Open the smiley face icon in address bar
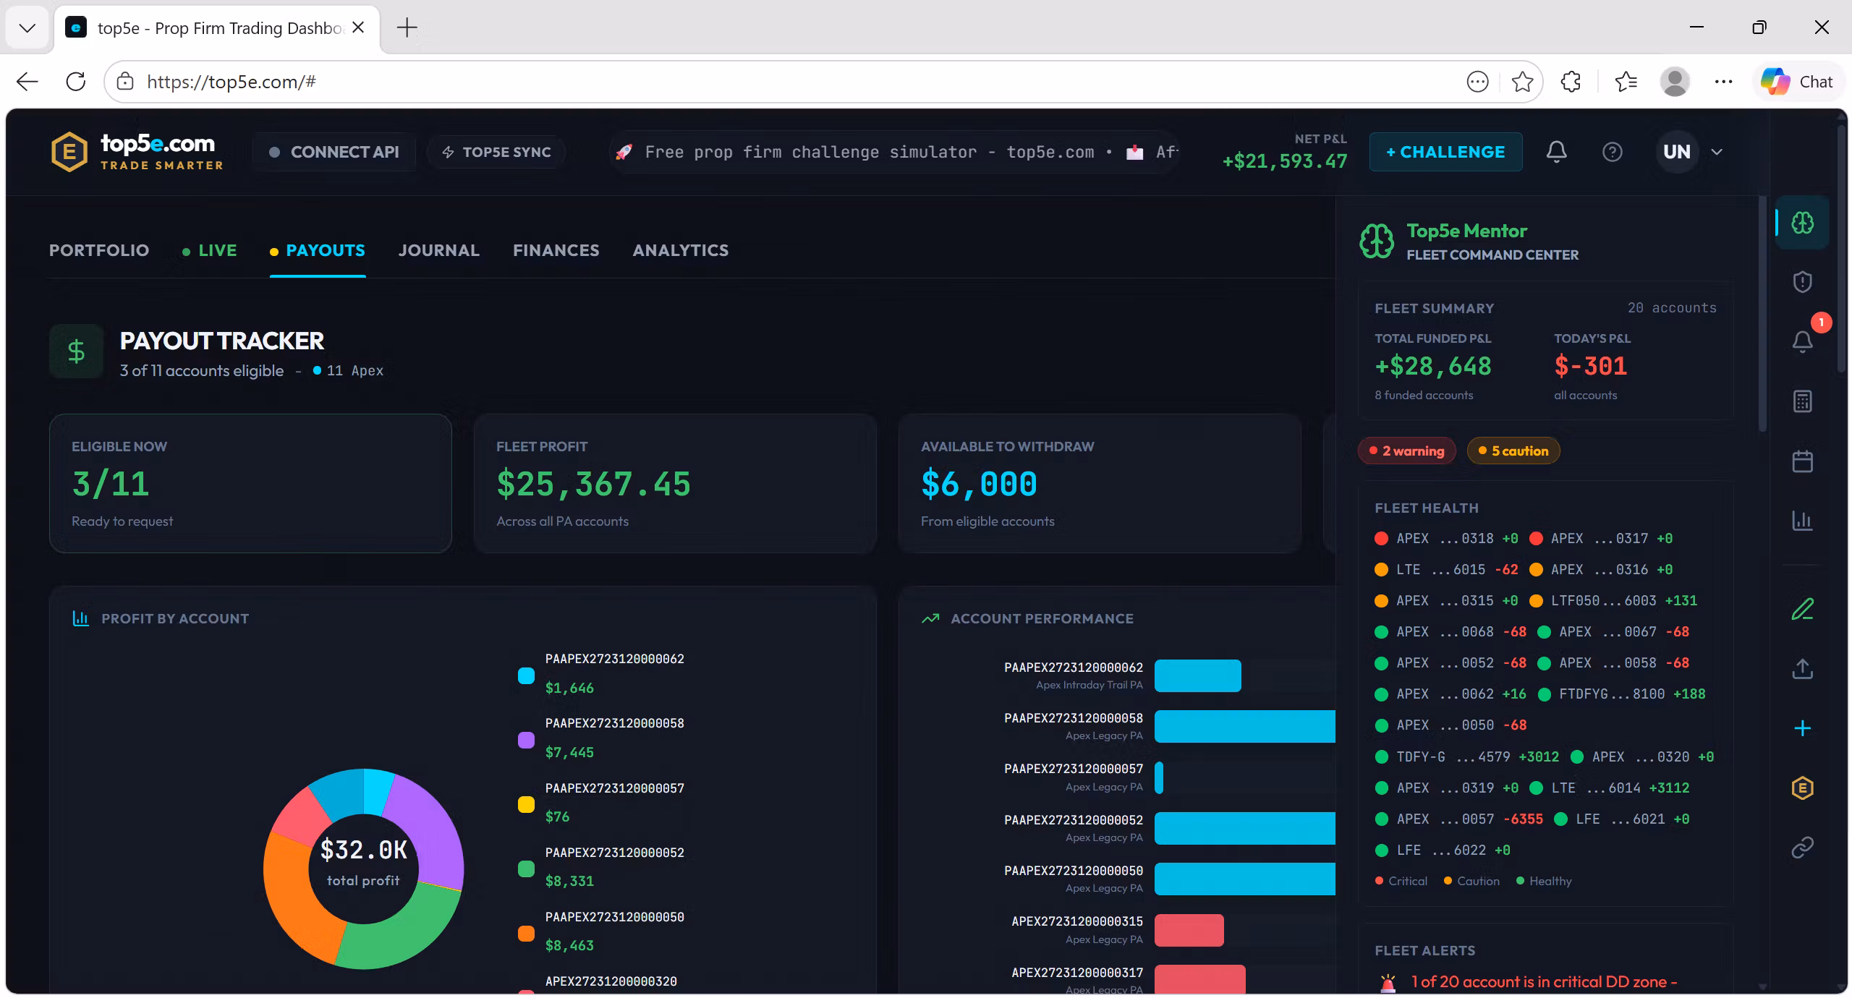Screen dimensions: 1852x998 tap(1477, 82)
